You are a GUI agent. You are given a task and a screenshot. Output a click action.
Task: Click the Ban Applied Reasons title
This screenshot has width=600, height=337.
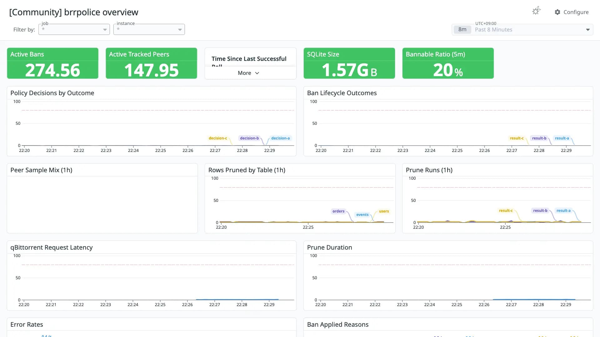(338, 325)
